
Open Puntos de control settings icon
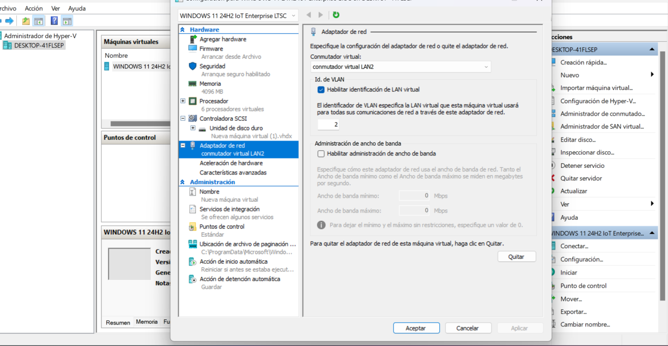[x=193, y=227]
